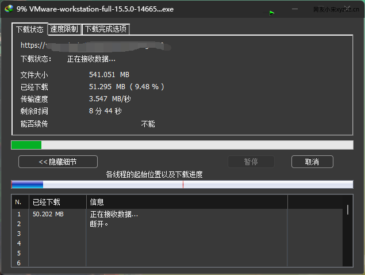Open the 速度限制 tab
365x275 pixels.
(x=64, y=29)
